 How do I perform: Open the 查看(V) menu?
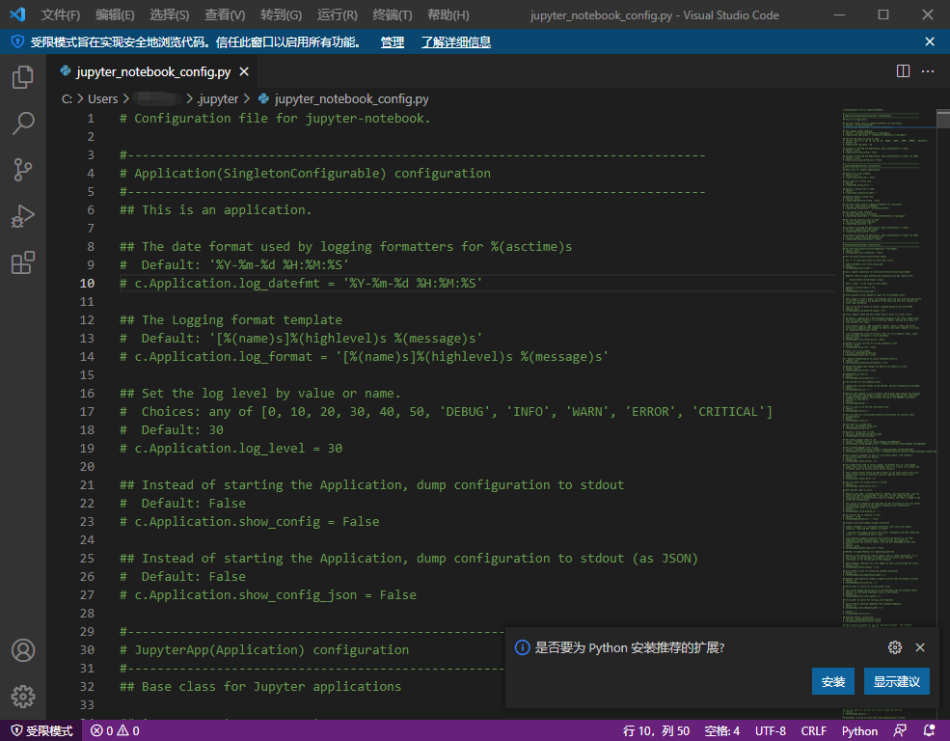pyautogui.click(x=225, y=14)
